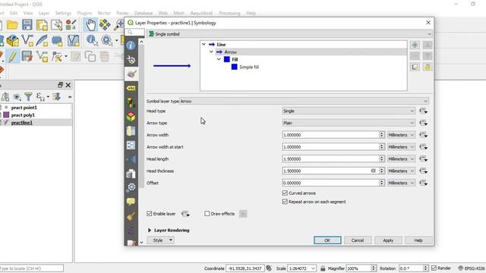
Task: Click Pan Map to Selection icon
Action: coord(105,25)
